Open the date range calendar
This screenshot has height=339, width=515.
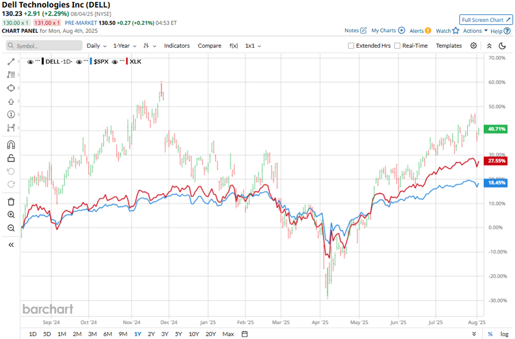click(244, 334)
